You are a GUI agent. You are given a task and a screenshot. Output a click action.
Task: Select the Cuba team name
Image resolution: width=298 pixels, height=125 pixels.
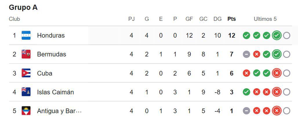45,73
